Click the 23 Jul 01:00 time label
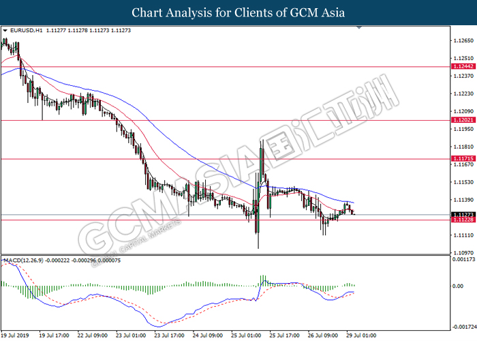Screen dimensions: 477x341 coord(131,336)
